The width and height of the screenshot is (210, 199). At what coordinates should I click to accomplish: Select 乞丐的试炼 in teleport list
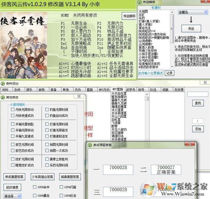click(x=146, y=60)
